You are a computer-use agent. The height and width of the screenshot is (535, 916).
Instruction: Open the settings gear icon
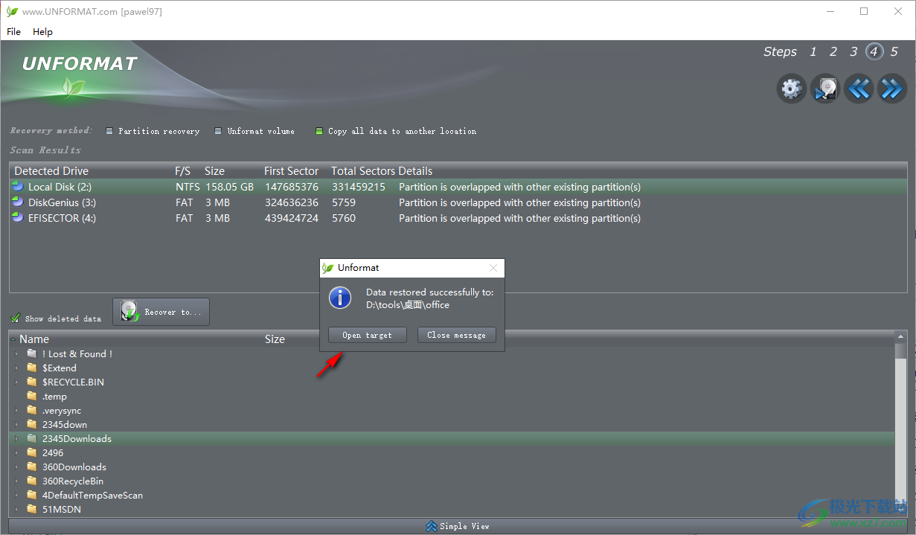click(791, 89)
